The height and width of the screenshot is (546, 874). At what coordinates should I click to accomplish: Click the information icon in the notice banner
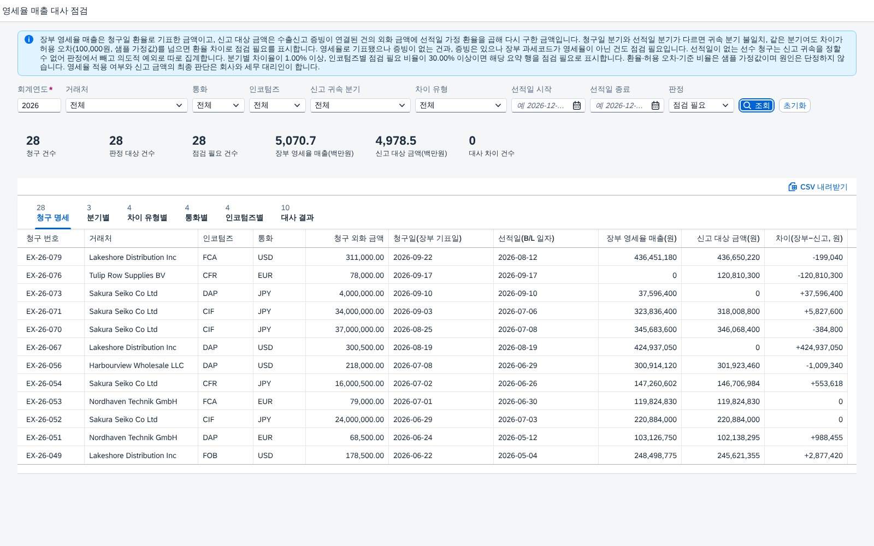coord(29,39)
